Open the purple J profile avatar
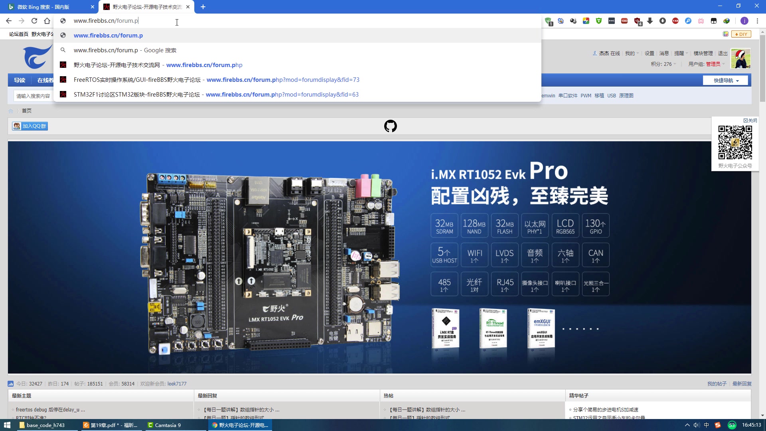766x431 pixels. (x=744, y=21)
